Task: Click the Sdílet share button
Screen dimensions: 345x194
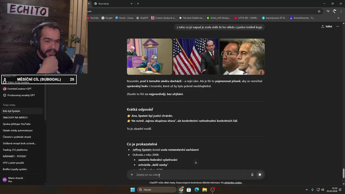Action: pyautogui.click(x=327, y=26)
